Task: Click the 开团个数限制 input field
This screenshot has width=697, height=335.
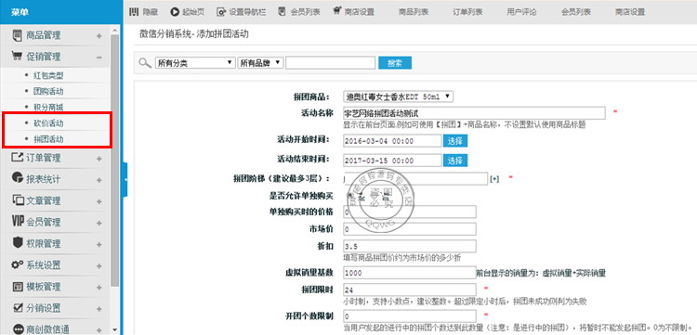Action: [x=410, y=316]
